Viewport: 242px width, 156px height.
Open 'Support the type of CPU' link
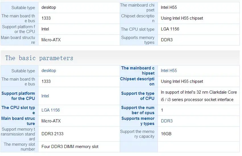tap(138, 96)
